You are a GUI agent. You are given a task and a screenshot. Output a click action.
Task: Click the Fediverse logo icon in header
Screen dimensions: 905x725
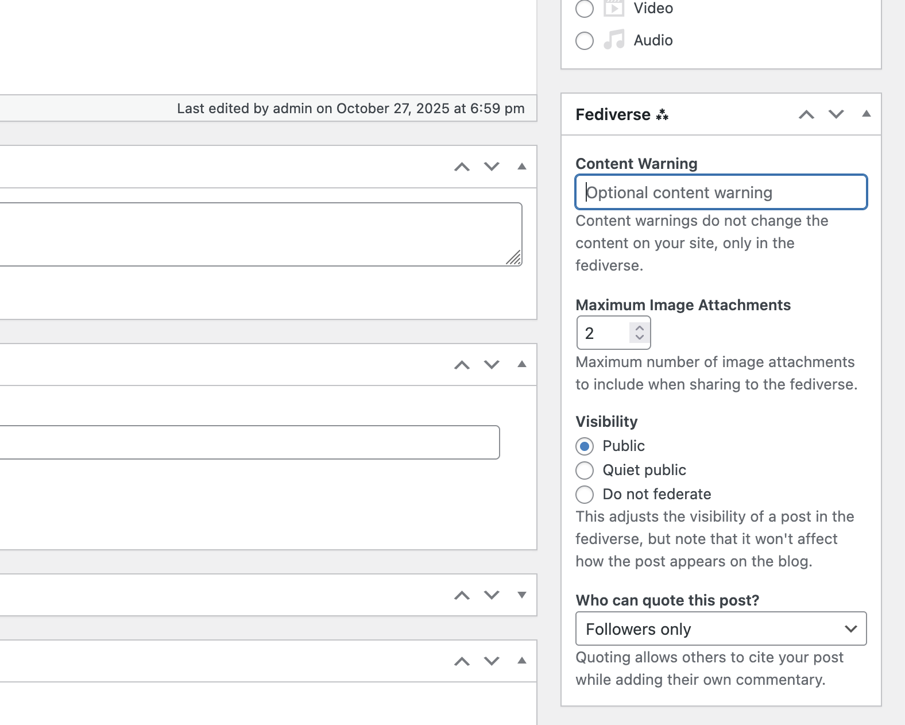tap(662, 114)
